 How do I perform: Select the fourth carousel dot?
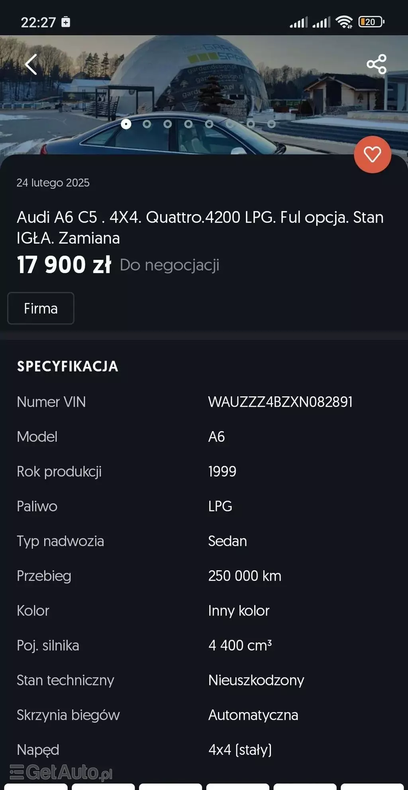pyautogui.click(x=190, y=124)
